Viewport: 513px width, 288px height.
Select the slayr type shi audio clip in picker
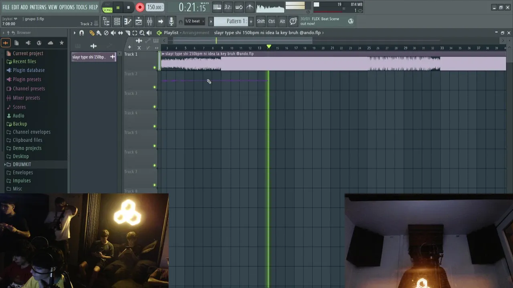pyautogui.click(x=94, y=57)
